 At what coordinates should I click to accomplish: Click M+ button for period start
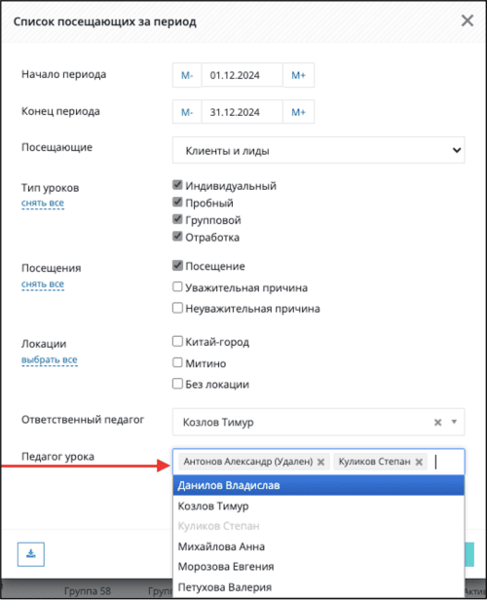298,75
